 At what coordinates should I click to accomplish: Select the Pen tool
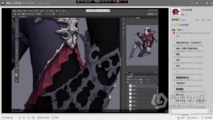tap(17, 57)
